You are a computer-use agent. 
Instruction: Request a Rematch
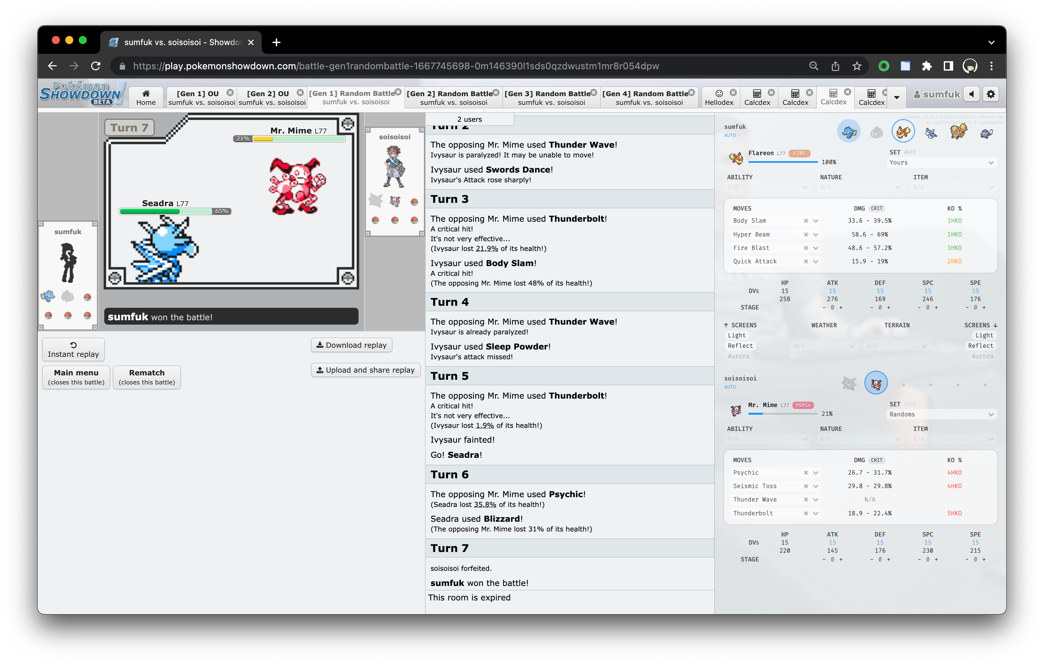pos(147,377)
